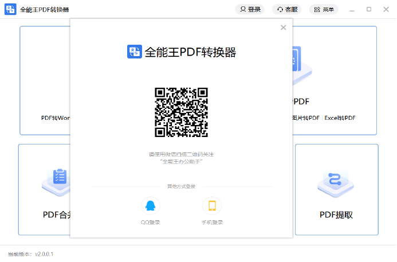
Task: Contact support via 客服 button
Action: (x=287, y=9)
